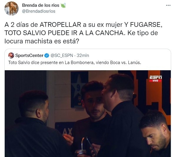172x157 pixels.
Task: Click the main tweet text about Toto Salvio
Action: click(83, 33)
